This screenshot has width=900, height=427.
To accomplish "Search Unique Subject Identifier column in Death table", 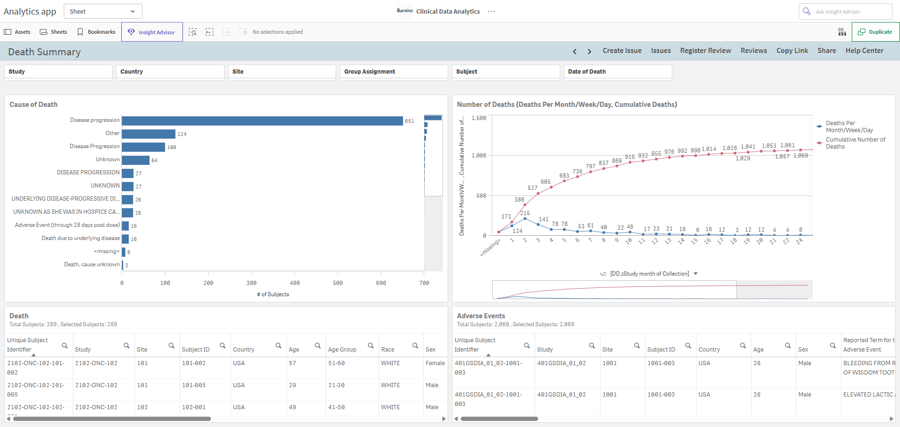I will click(65, 345).
